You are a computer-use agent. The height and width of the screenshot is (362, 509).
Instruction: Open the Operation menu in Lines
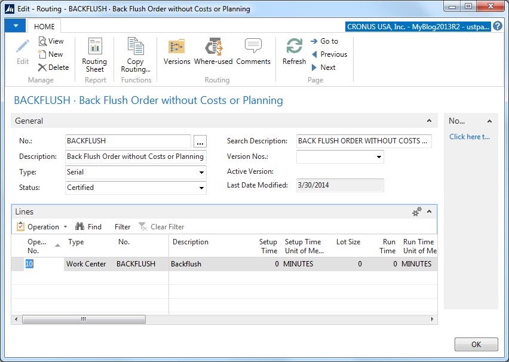click(x=42, y=226)
